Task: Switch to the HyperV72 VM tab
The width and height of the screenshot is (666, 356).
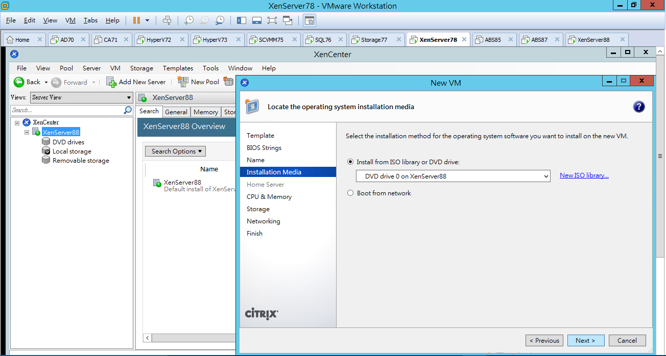Action: [159, 40]
